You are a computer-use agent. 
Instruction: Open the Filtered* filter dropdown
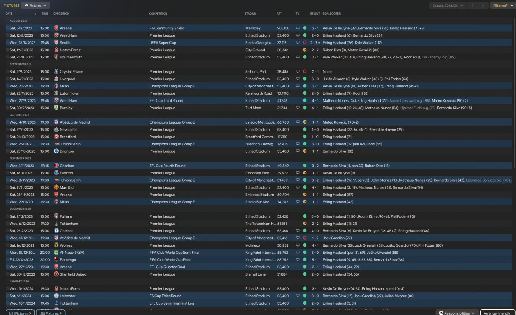click(x=502, y=6)
